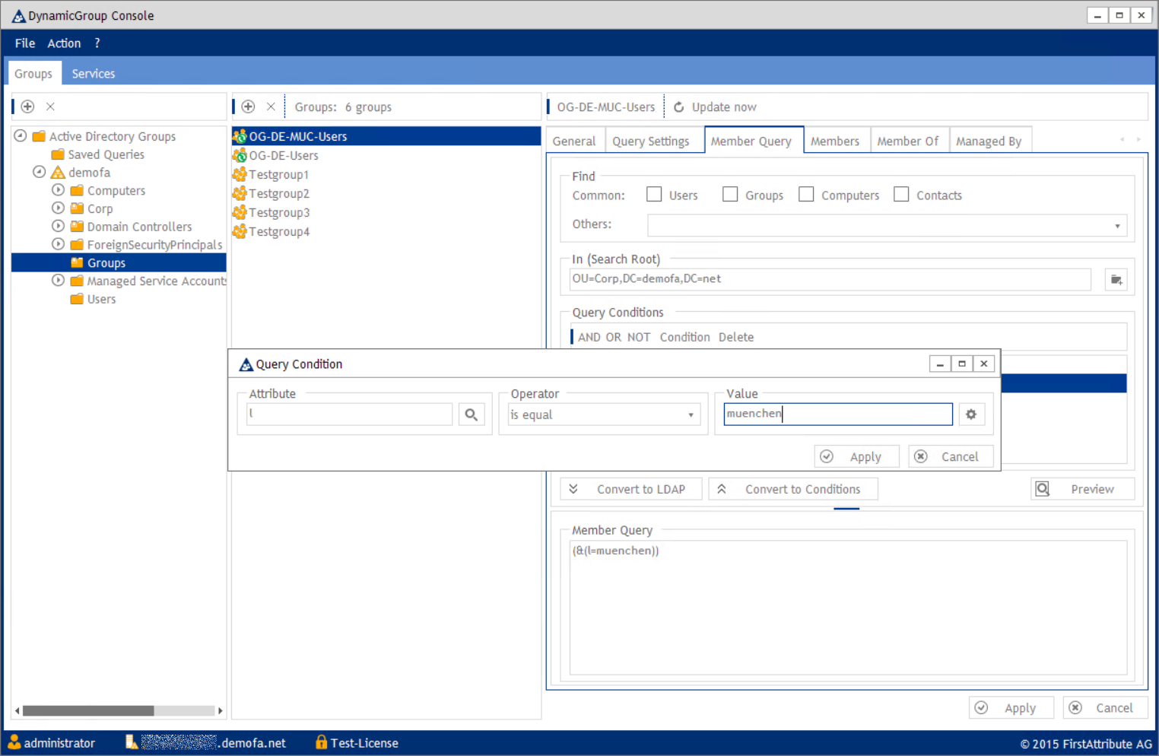Viewport: 1159px width, 756px height.
Task: Click the add group icon beside Groups count
Action: tap(248, 106)
